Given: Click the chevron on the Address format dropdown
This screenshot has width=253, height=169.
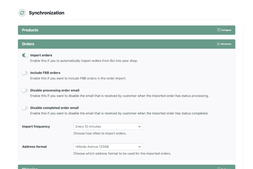Looking at the screenshot, I should (x=140, y=146).
